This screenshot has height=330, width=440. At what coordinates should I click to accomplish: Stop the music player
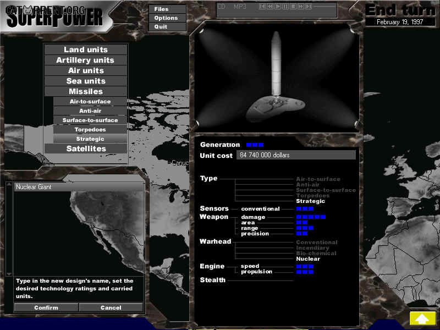pyautogui.click(x=293, y=7)
